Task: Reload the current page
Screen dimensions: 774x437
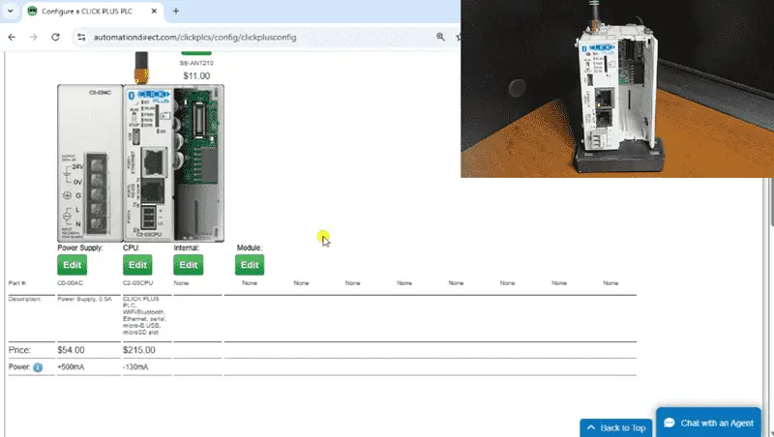Action: click(x=55, y=37)
